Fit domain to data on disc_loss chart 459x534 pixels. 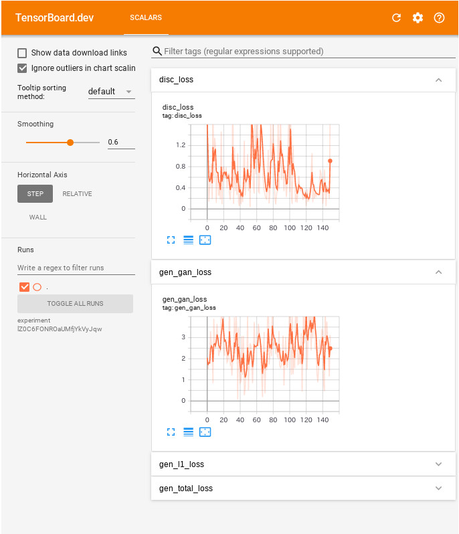click(x=205, y=240)
